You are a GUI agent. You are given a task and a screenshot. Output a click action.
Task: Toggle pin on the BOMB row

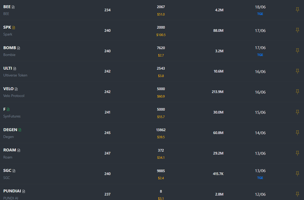coord(297,51)
